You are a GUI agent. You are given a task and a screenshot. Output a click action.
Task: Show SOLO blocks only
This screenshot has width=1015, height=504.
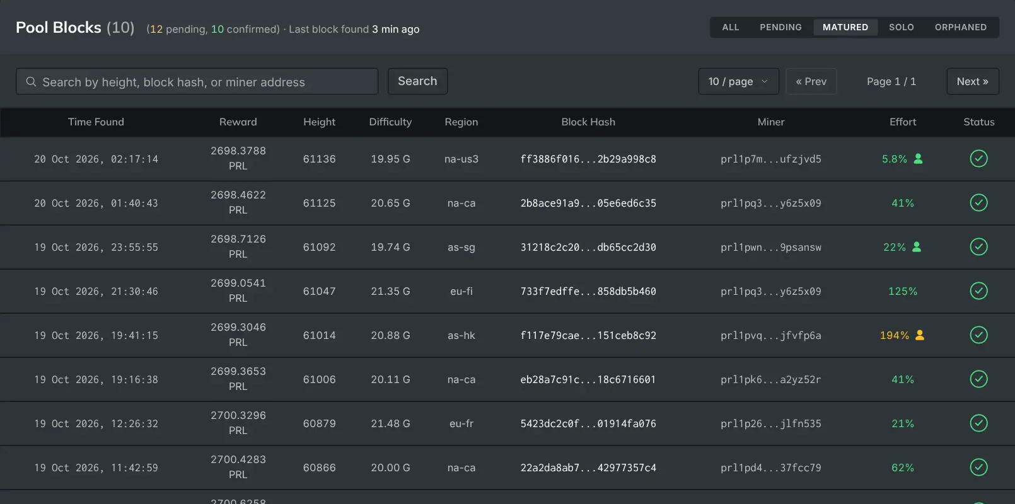(902, 27)
